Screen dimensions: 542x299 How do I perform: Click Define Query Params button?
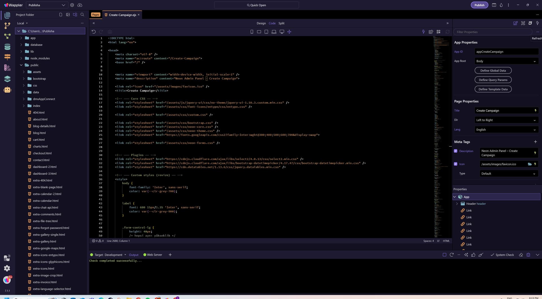tap(493, 80)
